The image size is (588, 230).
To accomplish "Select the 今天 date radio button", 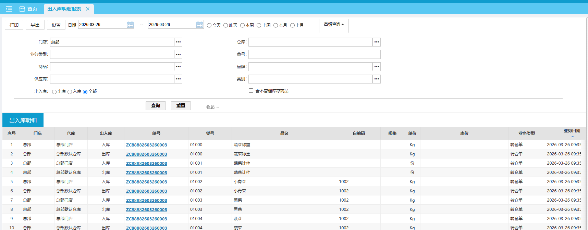I will [209, 25].
